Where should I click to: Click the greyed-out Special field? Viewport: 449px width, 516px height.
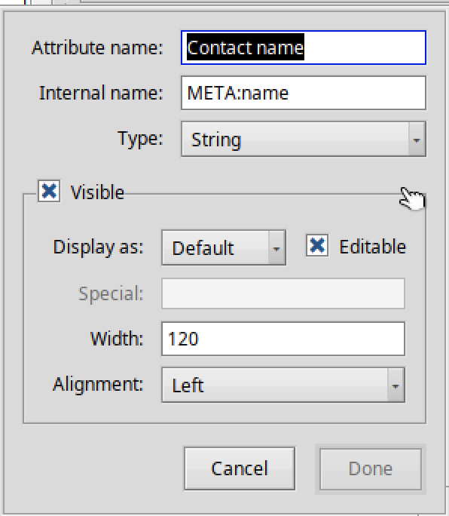pyautogui.click(x=283, y=293)
